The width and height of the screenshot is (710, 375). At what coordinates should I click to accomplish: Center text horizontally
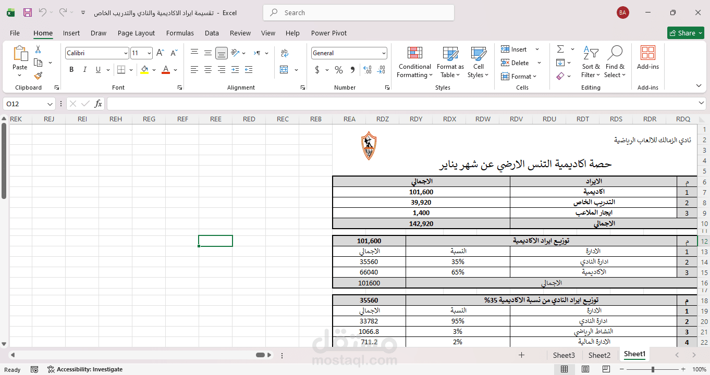point(208,70)
